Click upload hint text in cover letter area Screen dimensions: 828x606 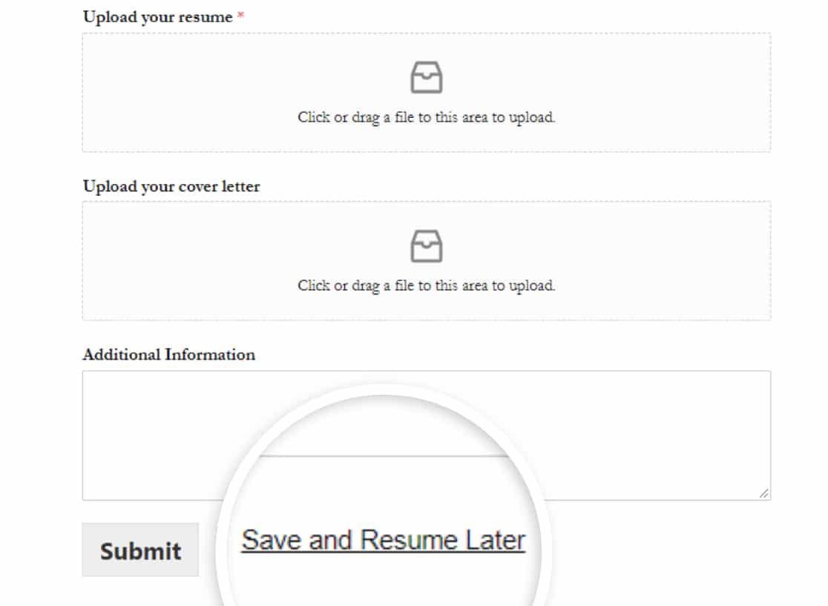[426, 286]
